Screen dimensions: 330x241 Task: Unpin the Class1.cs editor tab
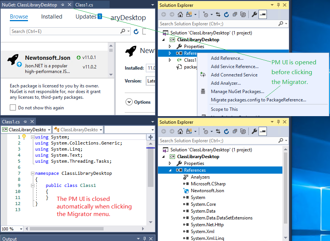(x=25, y=122)
